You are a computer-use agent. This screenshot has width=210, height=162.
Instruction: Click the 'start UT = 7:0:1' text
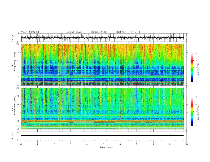point(128,32)
